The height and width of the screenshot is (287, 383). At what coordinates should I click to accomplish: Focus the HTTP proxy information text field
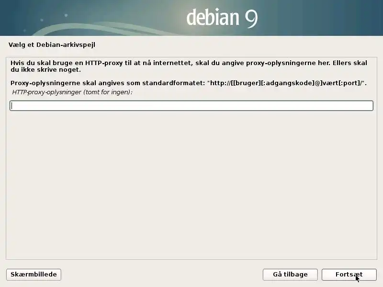point(191,106)
